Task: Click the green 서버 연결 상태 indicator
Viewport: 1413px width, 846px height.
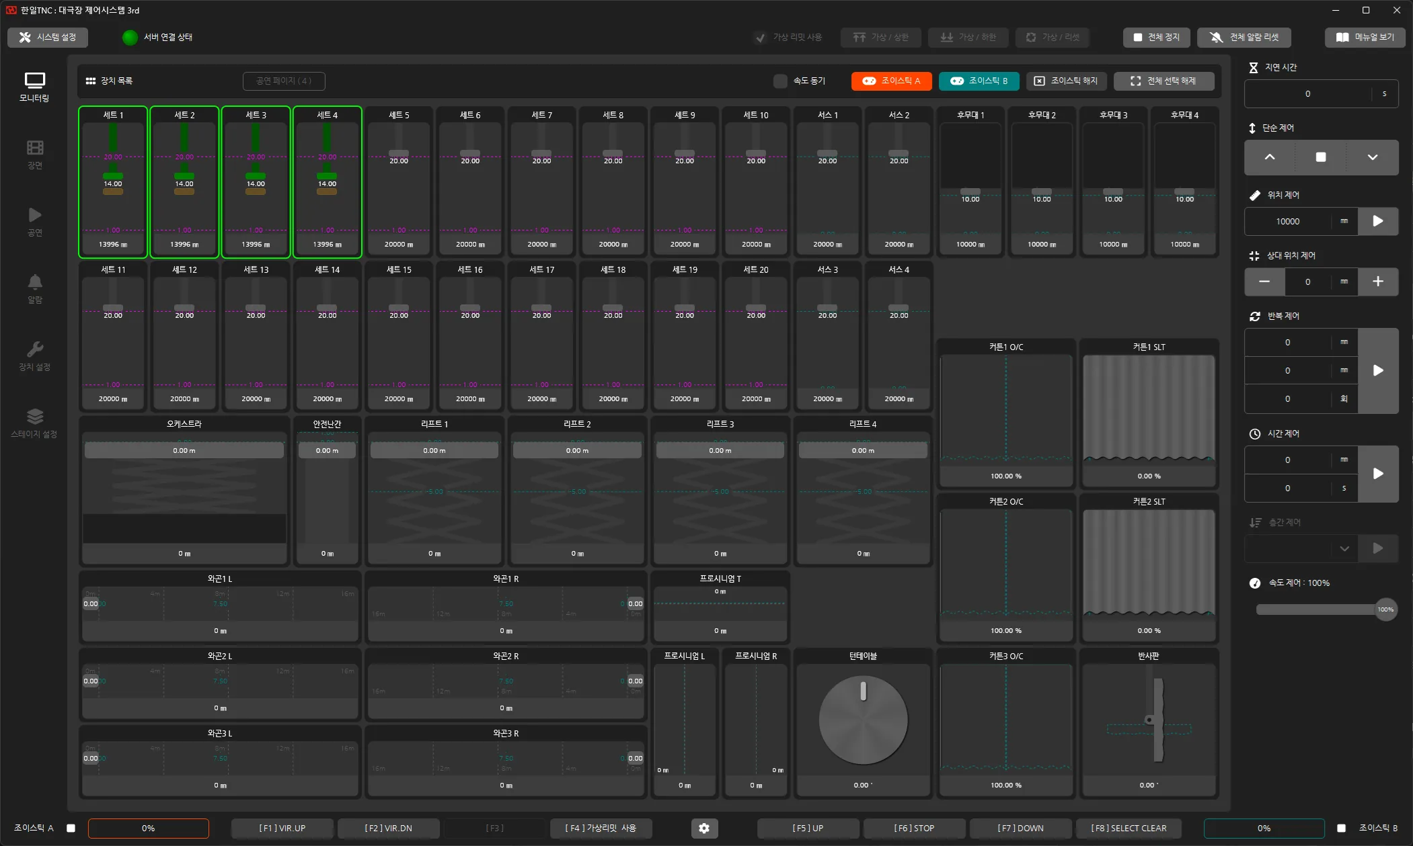Action: point(130,38)
